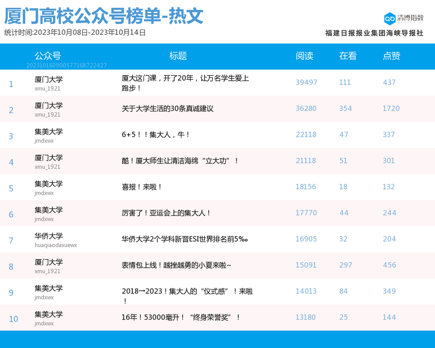Viewport: 435px width, 348px height.
Task: Click the 在看 column header
Action: pos(348,56)
